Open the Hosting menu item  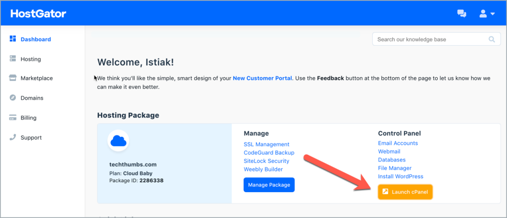[x=31, y=59]
